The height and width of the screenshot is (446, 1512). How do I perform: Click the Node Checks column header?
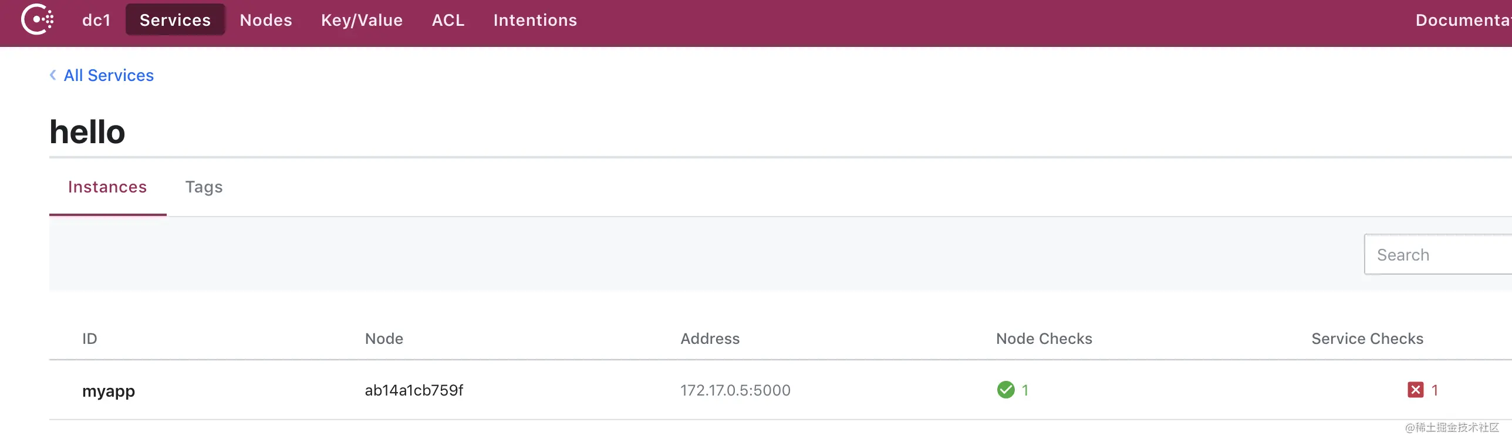click(x=1044, y=339)
